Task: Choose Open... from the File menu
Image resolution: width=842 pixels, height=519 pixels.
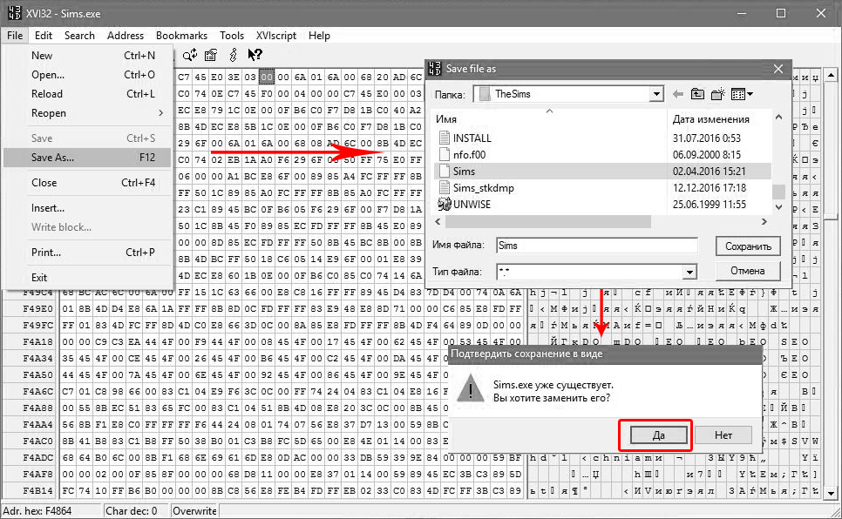Action: coord(87,75)
